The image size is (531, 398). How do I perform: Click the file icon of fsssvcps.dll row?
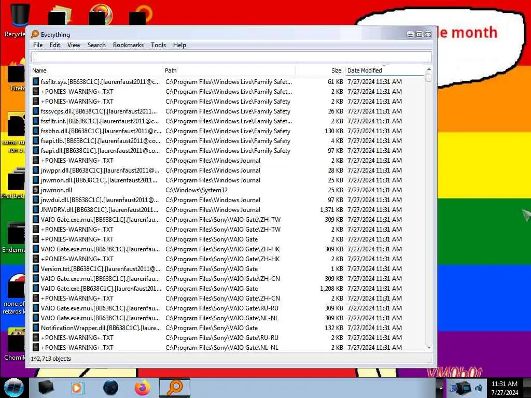[36, 111]
